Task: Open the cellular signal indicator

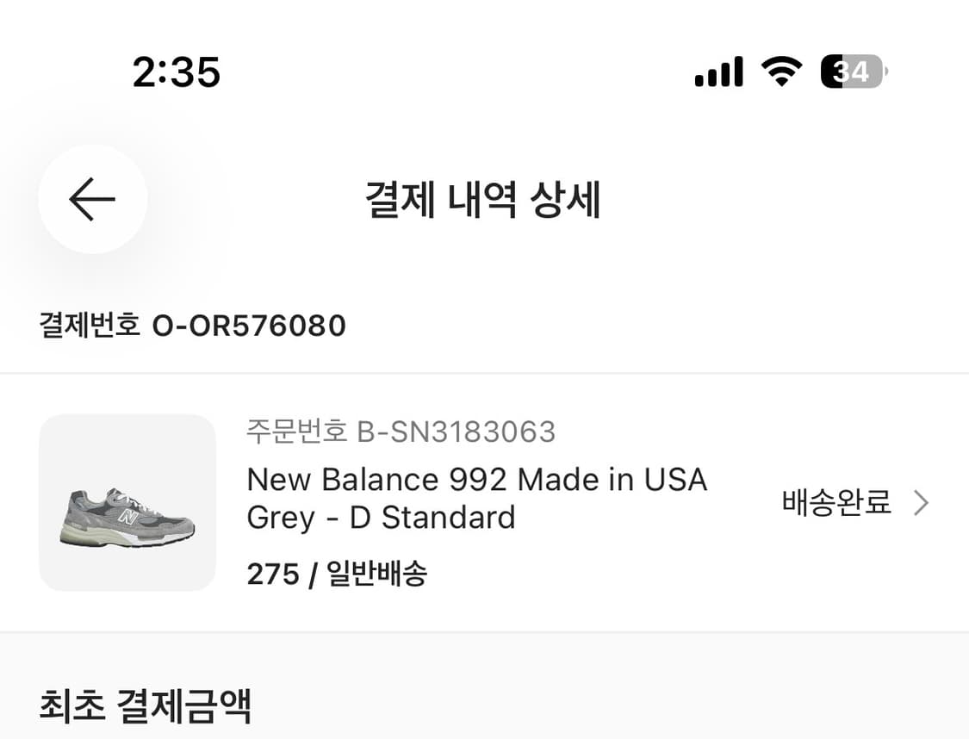Action: (720, 71)
